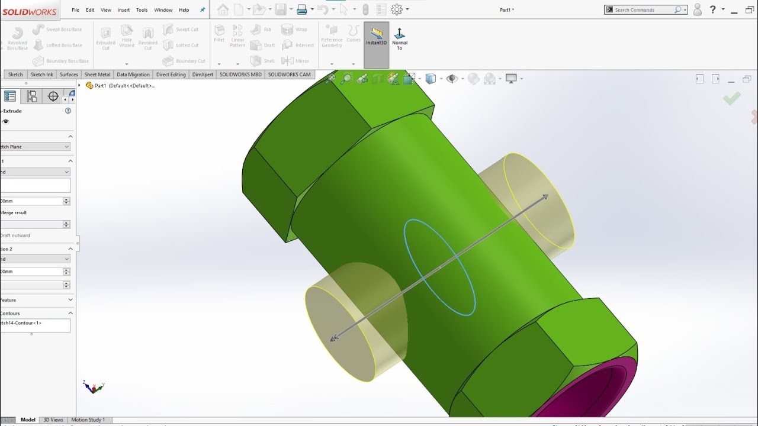Click the Direction 1 depth stepper

coord(66,201)
